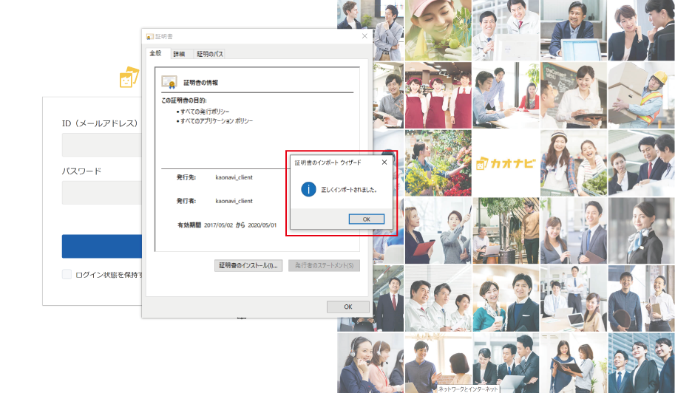Image resolution: width=675 pixels, height=393 pixels.
Task: Switch to the 詳細 tab
Action: [x=179, y=54]
